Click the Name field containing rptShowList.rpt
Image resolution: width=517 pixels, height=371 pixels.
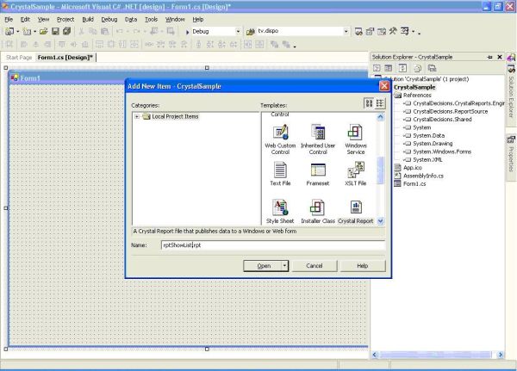[273, 245]
